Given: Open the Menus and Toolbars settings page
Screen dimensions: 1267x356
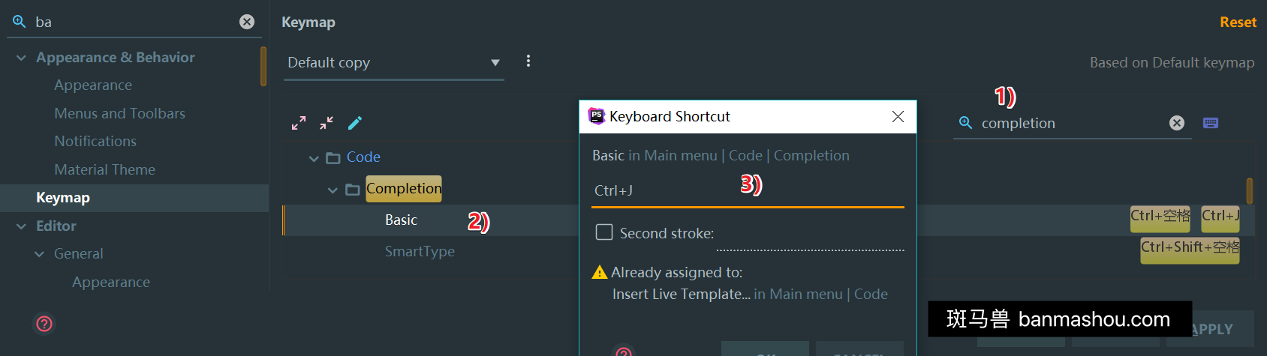Looking at the screenshot, I should [119, 113].
